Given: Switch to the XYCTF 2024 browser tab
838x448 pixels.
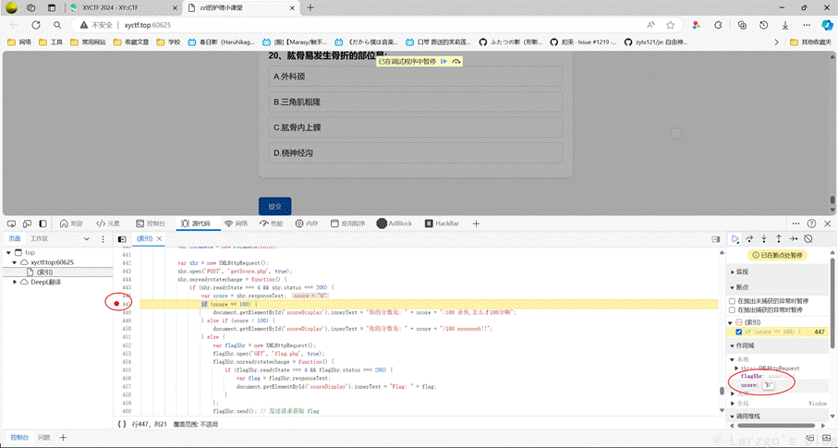Looking at the screenshot, I should coord(123,8).
